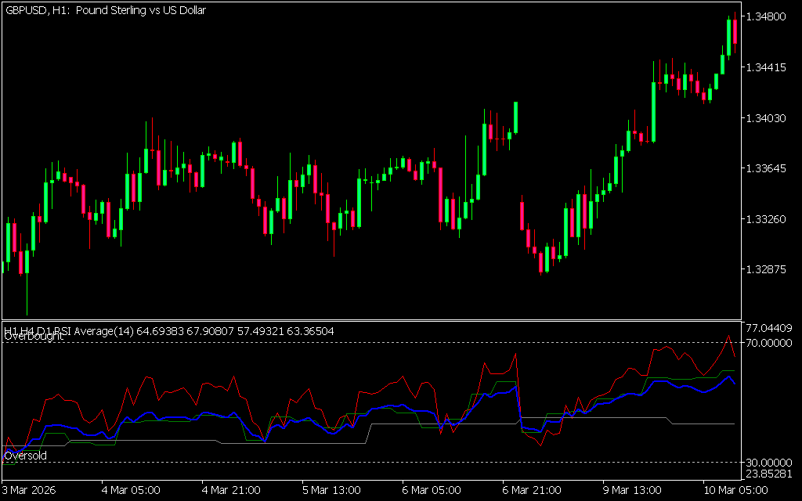The image size is (802, 501).
Task: Click the 23.85281 indicator scale minimum
Action: click(771, 474)
